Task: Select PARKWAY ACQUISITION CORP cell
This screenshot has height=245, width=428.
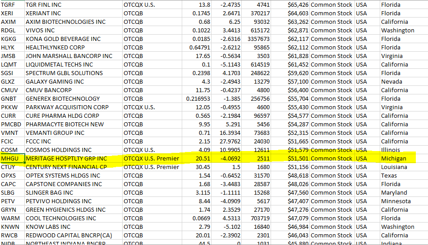Action: pos(74,107)
